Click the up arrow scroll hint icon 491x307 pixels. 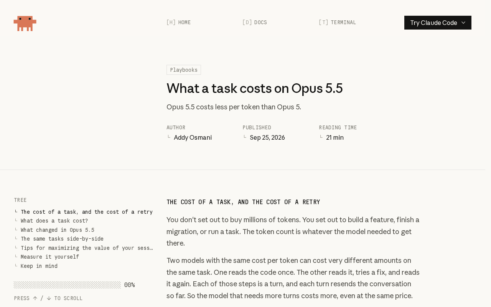click(35, 298)
